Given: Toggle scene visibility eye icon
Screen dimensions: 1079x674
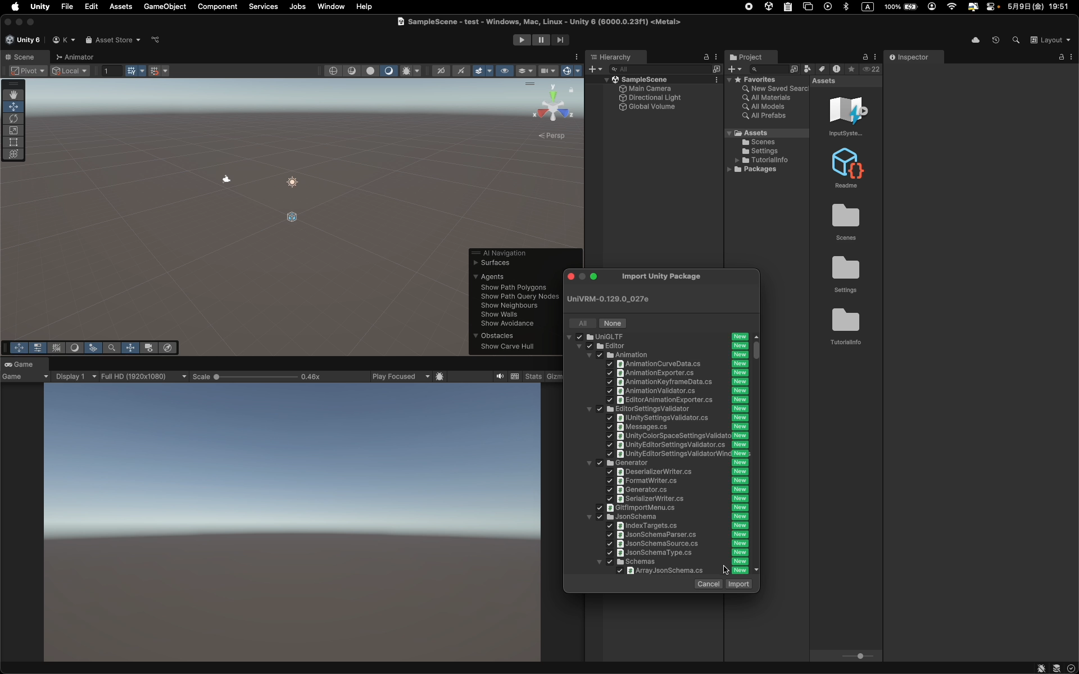Looking at the screenshot, I should coord(505,71).
